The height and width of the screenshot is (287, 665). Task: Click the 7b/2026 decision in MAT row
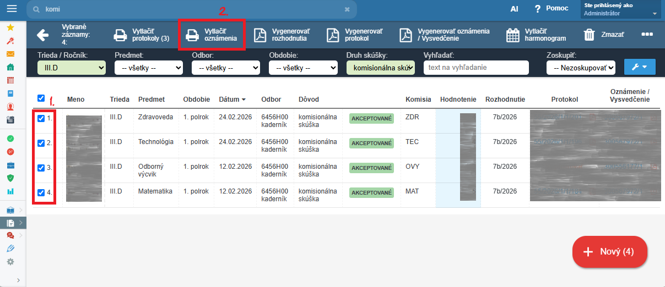click(505, 191)
